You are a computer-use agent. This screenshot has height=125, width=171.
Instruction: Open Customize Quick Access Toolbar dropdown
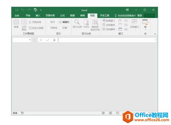pos(41,10)
